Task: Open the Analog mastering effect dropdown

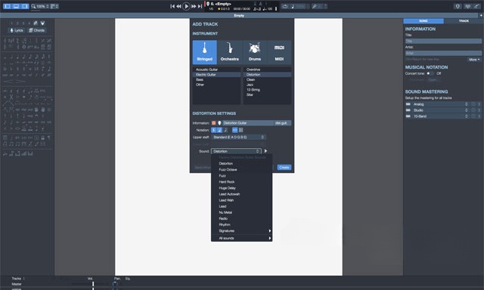Action: (440, 104)
